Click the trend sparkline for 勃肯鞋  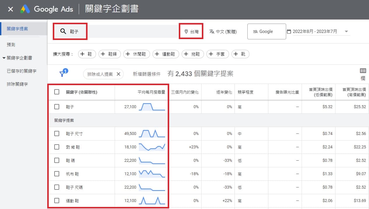[152, 147]
